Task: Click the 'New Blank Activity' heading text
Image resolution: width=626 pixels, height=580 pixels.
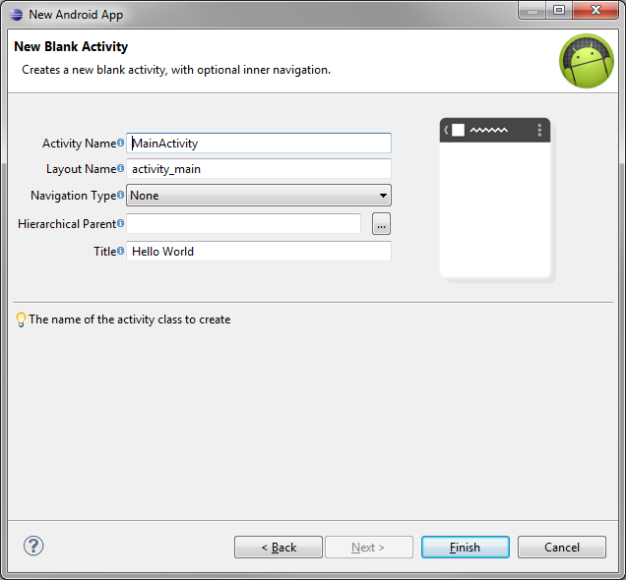Action: coord(71,46)
